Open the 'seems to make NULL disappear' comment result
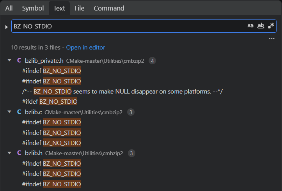This screenshot has width=282, height=191. (x=122, y=92)
